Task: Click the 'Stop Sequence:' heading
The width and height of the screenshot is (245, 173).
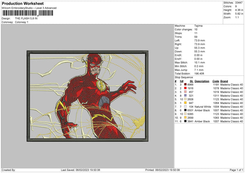Action: click(184, 78)
